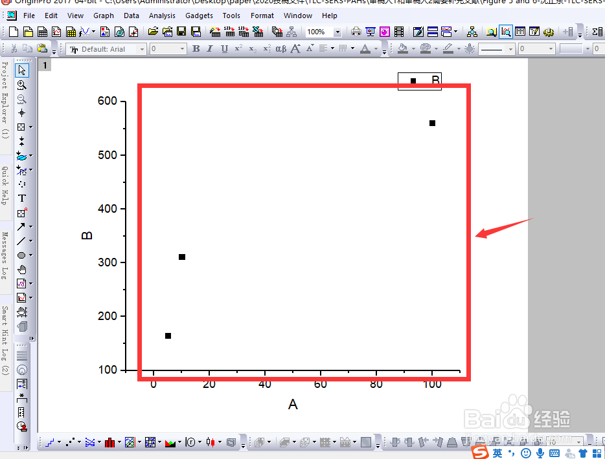Select the Text tool

[21, 198]
